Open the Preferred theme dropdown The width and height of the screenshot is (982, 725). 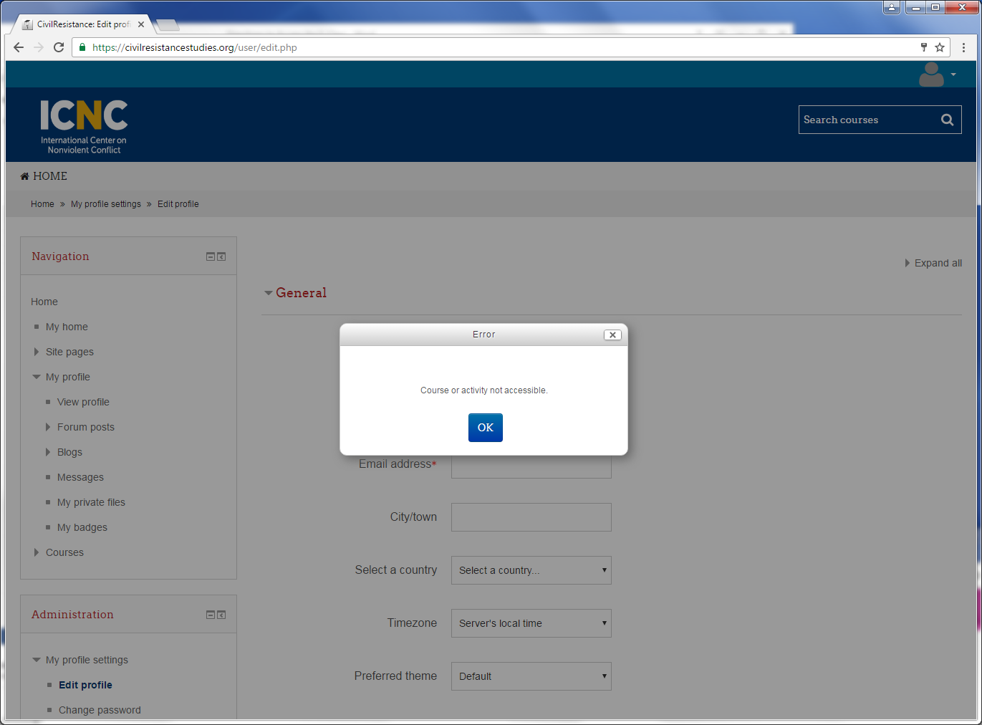(531, 676)
